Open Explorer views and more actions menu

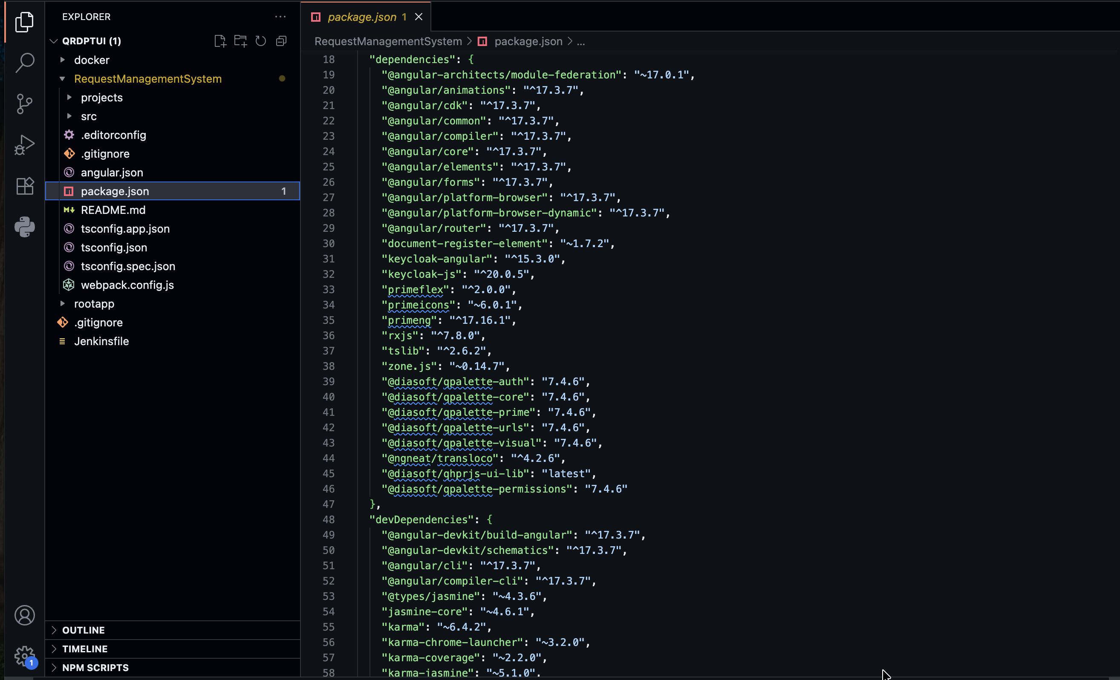pos(280,17)
